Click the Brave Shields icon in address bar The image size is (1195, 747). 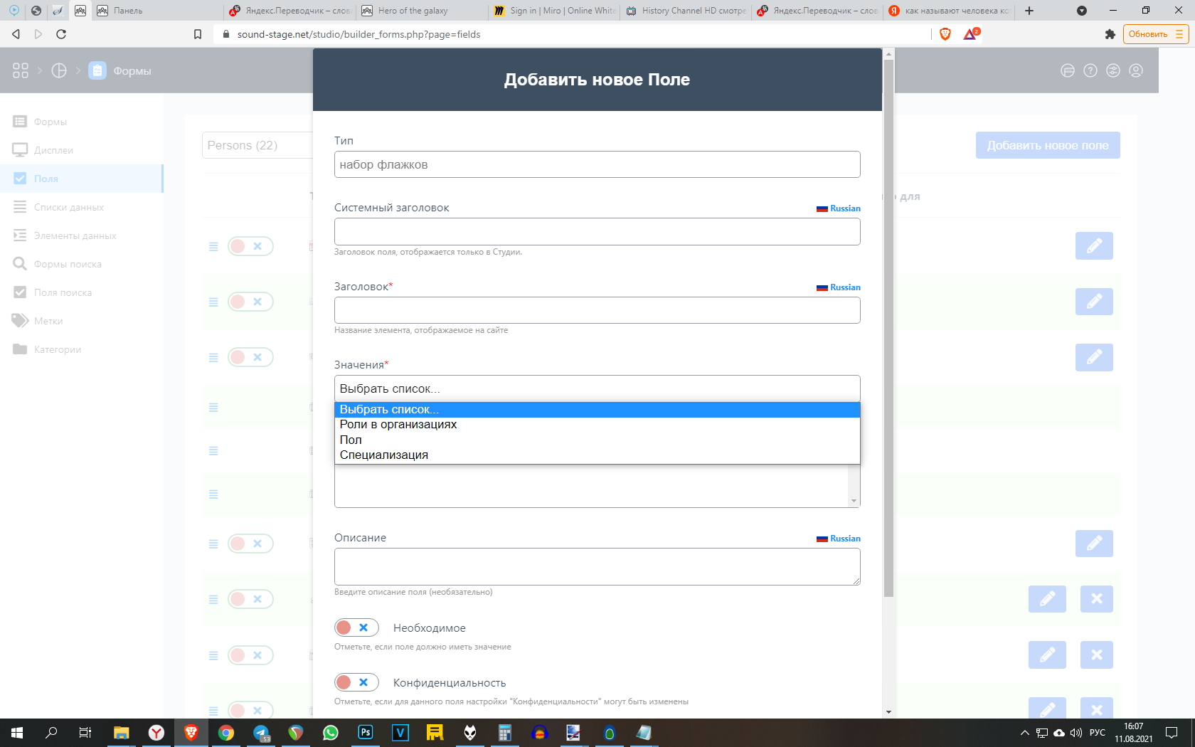click(945, 34)
